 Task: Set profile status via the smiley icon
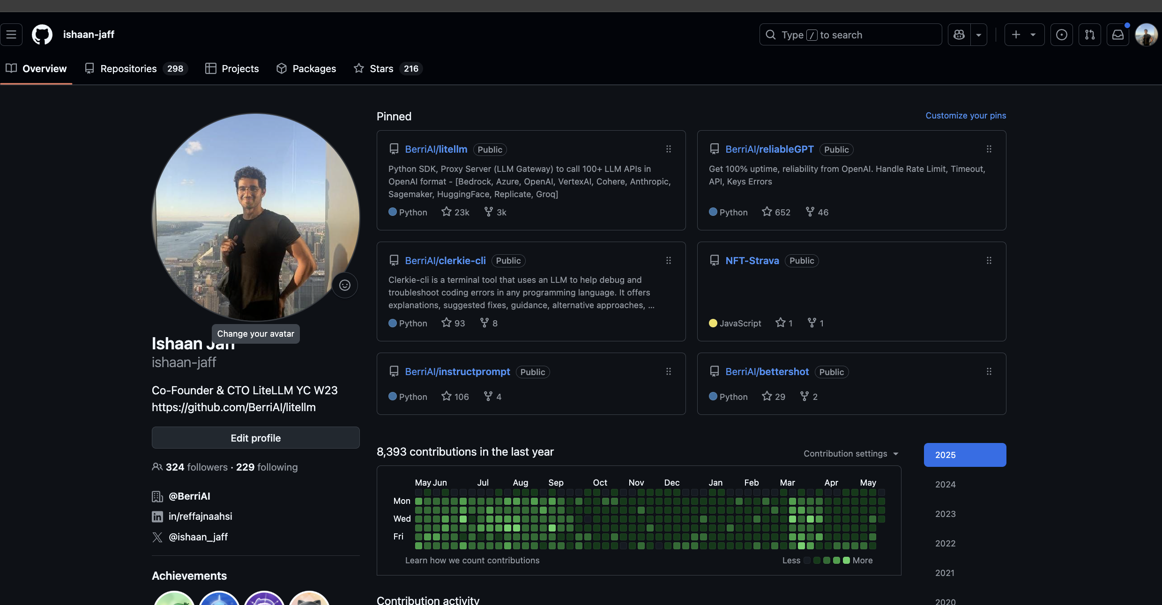(x=345, y=285)
